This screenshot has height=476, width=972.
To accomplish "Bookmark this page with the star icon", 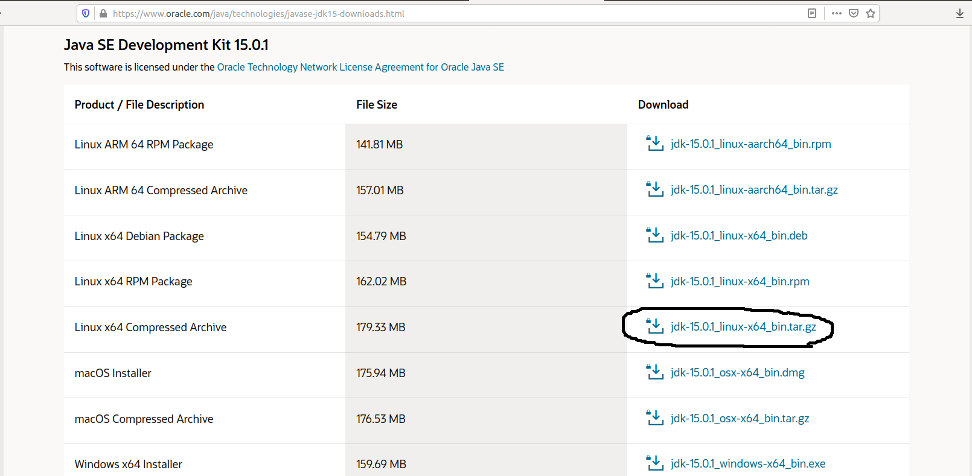I will click(871, 13).
